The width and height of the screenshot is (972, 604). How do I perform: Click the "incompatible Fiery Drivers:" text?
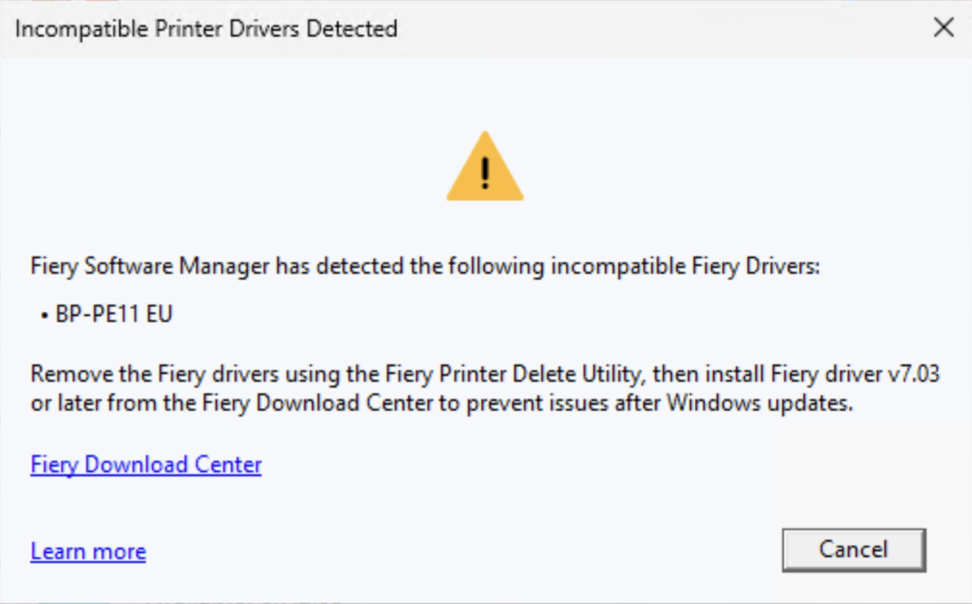coord(684,267)
